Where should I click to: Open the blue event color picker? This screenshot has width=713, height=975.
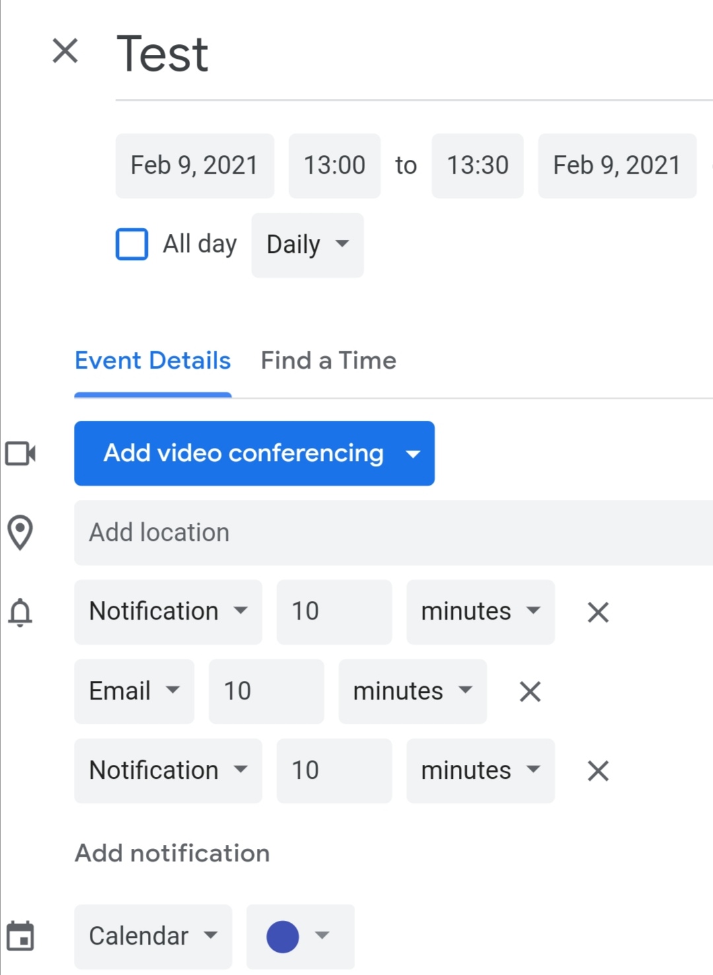click(x=300, y=937)
